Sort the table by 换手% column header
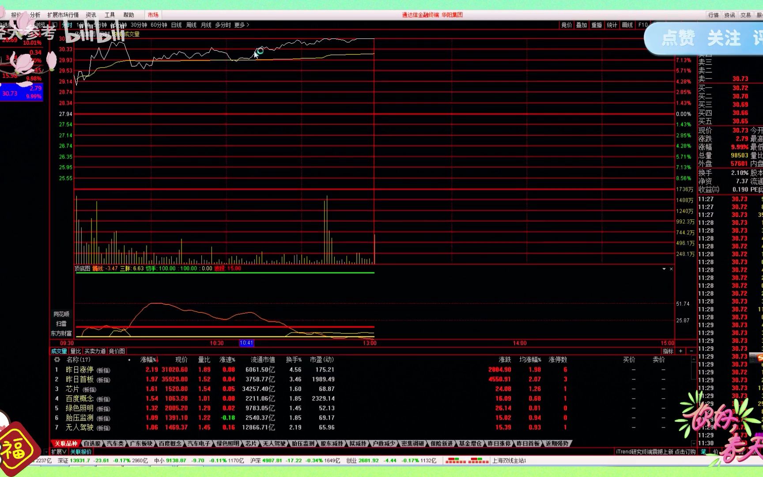The width and height of the screenshot is (763, 477). point(294,360)
